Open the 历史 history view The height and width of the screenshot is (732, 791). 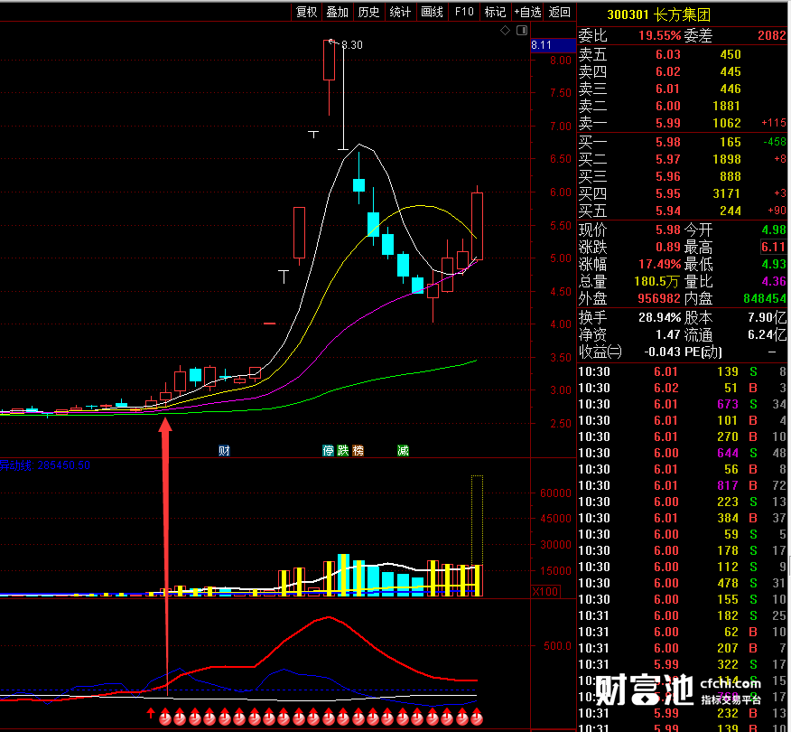point(368,12)
